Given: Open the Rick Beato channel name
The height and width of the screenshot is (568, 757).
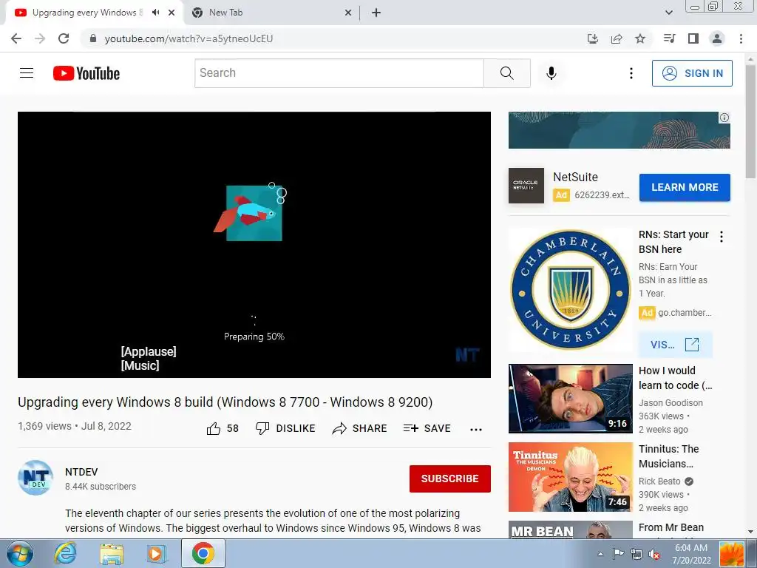Looking at the screenshot, I should [x=659, y=481].
